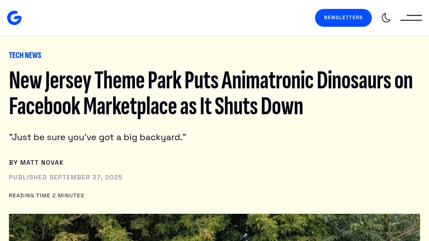This screenshot has width=429, height=241.
Task: Click the Reading Time 2 Minutes label
Action: pos(46,195)
